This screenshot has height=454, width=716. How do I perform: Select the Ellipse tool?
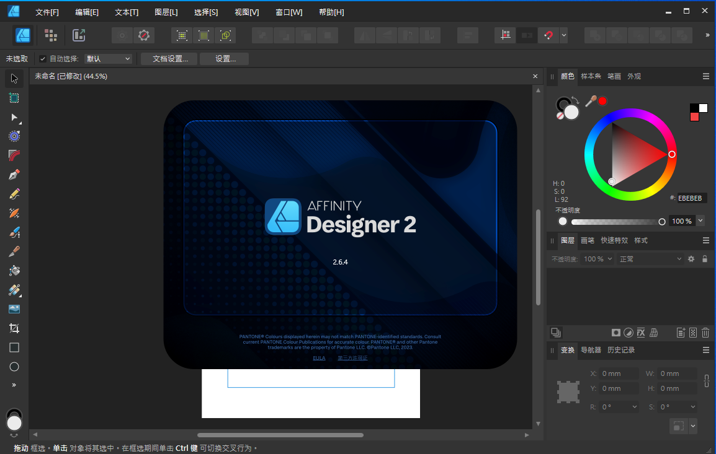[14, 367]
